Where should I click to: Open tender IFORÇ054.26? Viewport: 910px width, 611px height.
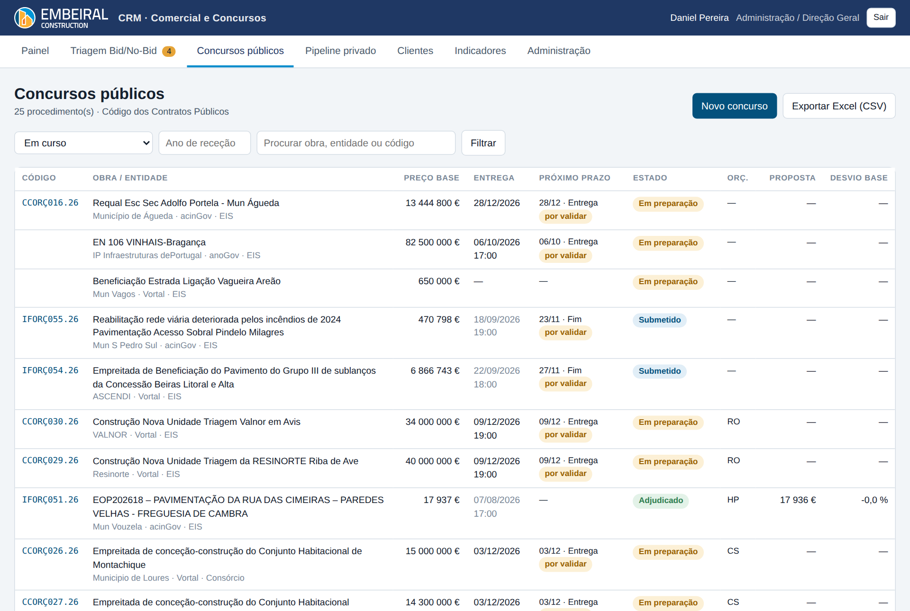(x=50, y=370)
